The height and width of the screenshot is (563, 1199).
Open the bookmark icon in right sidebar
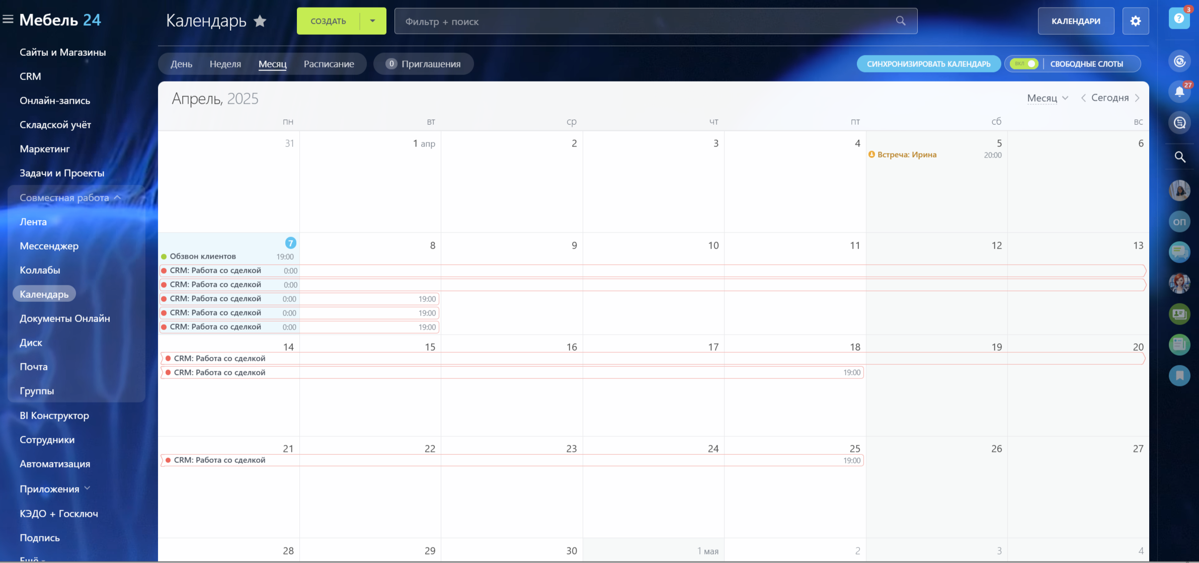[1179, 375]
